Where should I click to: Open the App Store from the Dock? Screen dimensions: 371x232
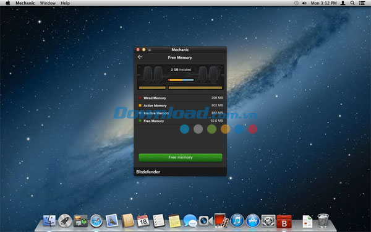pos(253,221)
